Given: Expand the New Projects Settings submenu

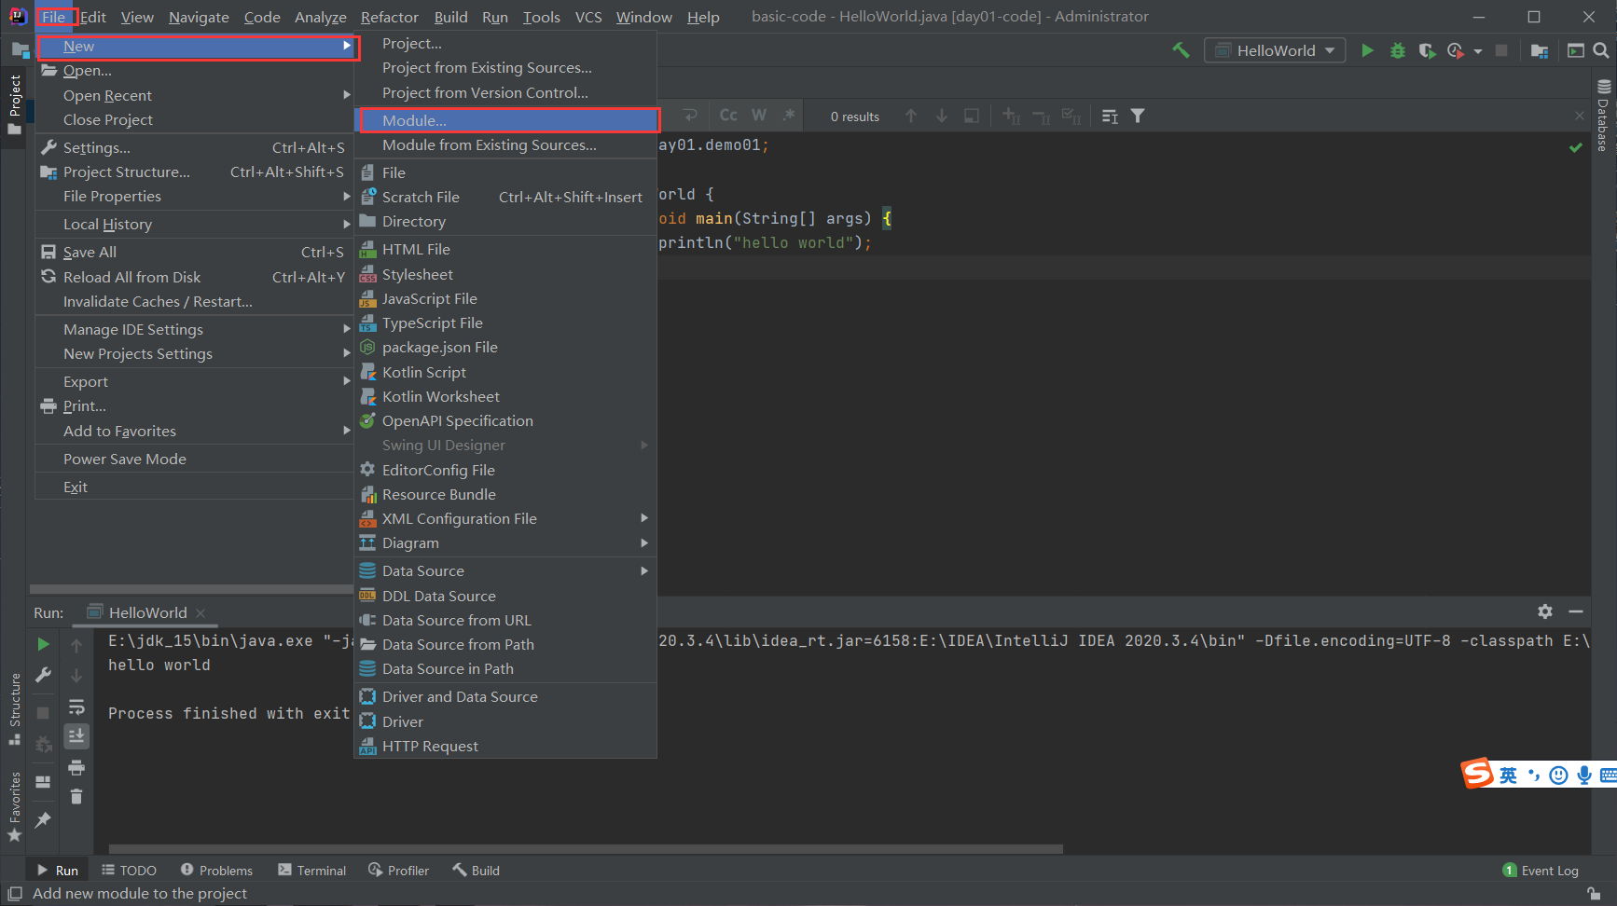Looking at the screenshot, I should tap(194, 353).
